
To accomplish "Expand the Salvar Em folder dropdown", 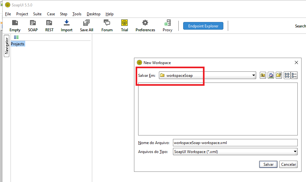I will click(253, 75).
